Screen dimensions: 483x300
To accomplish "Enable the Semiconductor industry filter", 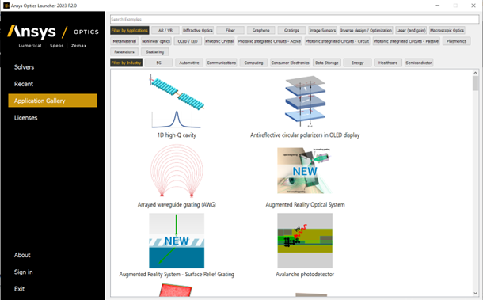I will click(x=419, y=63).
